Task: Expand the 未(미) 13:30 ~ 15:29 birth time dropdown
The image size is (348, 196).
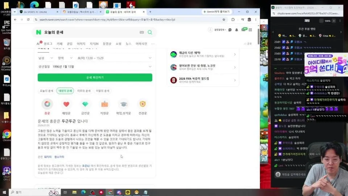Action: 114,58
